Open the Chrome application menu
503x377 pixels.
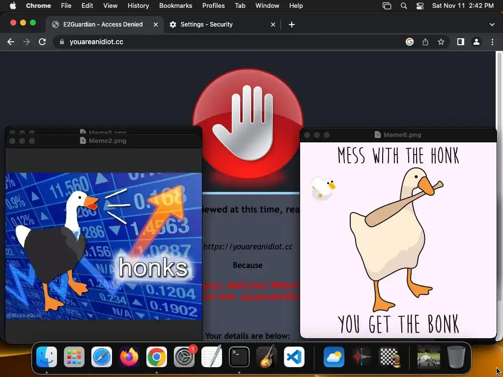click(38, 5)
